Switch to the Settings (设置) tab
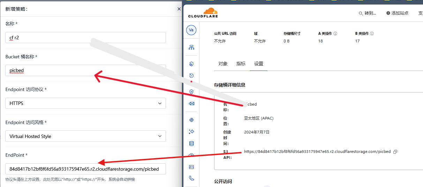The width and height of the screenshot is (423, 187). 258,64
